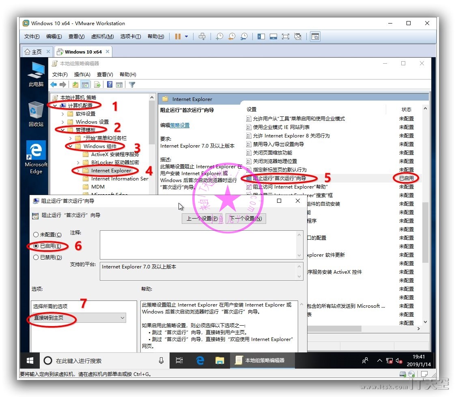The image size is (456, 397).
Task: Click the tree pane vertical scrollbar thumb
Action: [152, 122]
